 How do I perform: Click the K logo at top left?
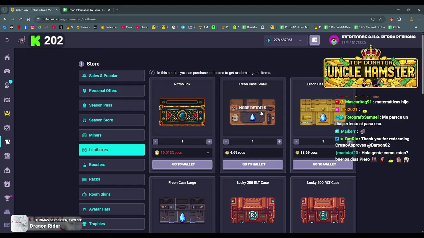(36, 40)
